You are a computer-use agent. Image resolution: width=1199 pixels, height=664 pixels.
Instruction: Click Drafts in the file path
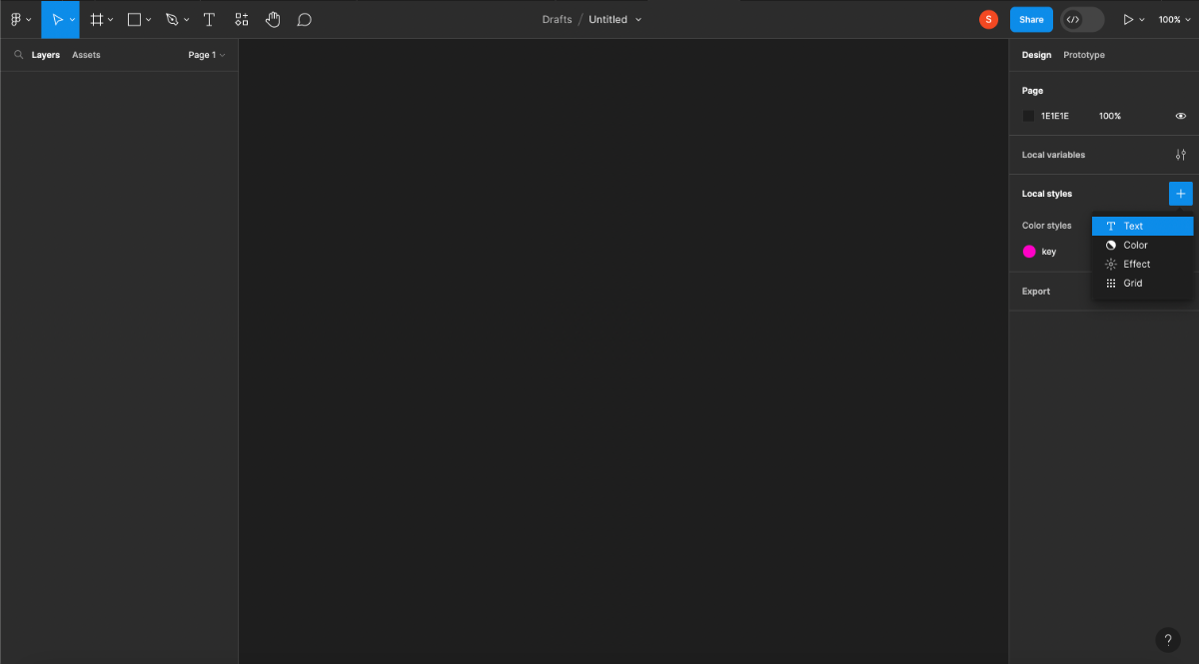[x=557, y=19]
